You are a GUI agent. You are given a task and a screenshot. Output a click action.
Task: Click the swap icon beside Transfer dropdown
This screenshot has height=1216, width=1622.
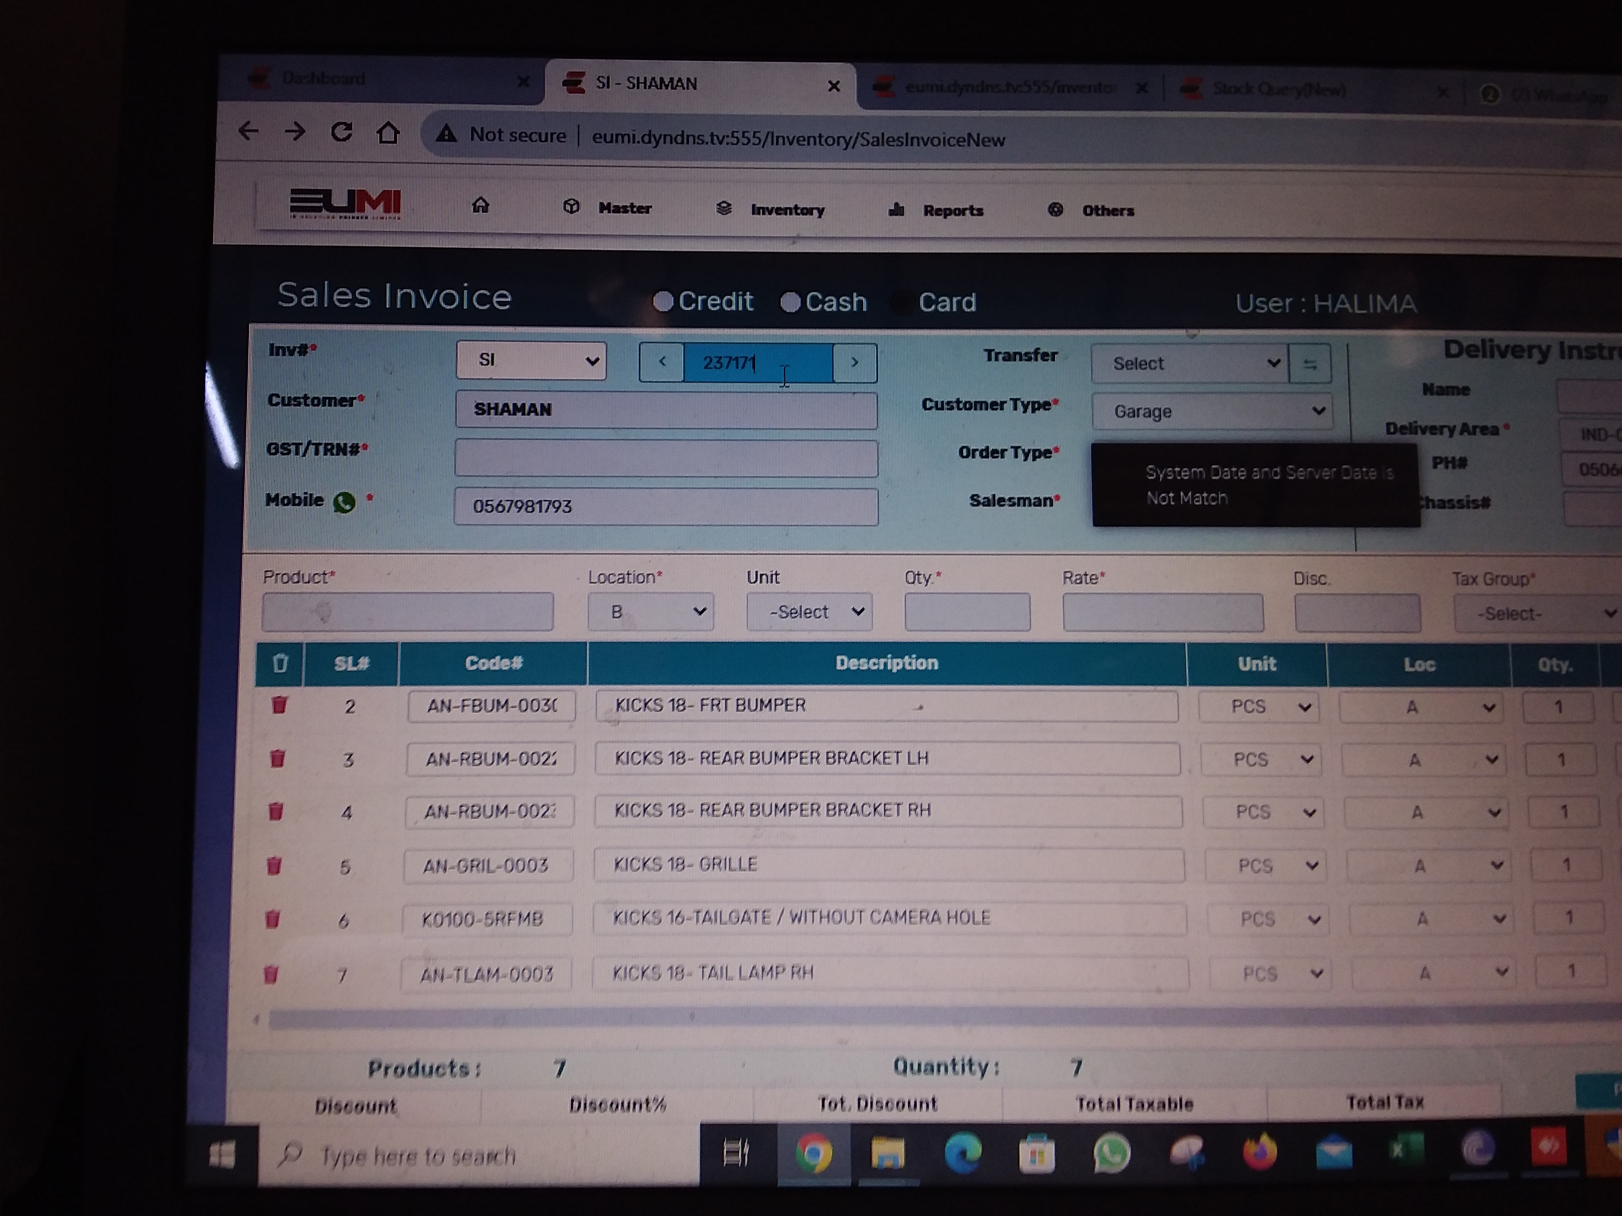click(1309, 364)
